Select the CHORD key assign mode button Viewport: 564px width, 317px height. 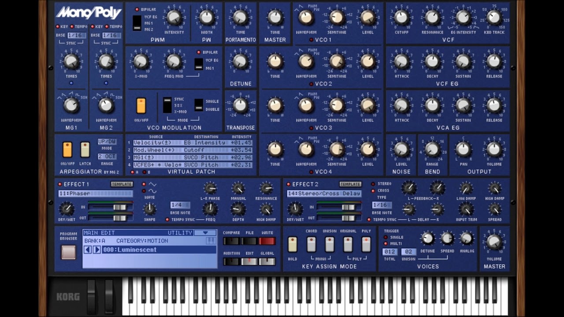(x=311, y=244)
